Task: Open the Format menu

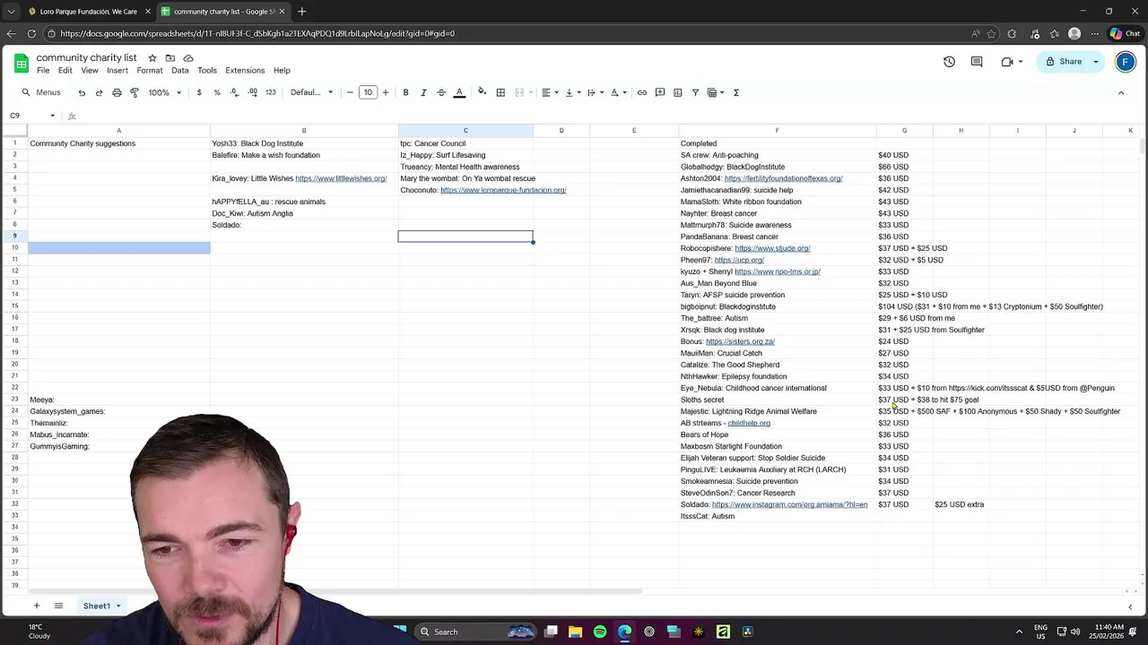Action: click(x=150, y=71)
